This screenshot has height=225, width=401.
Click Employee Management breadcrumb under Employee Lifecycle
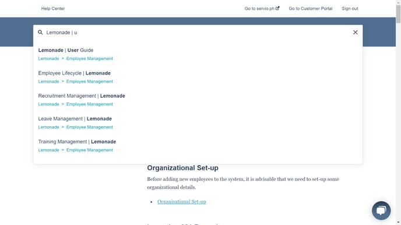(x=90, y=81)
